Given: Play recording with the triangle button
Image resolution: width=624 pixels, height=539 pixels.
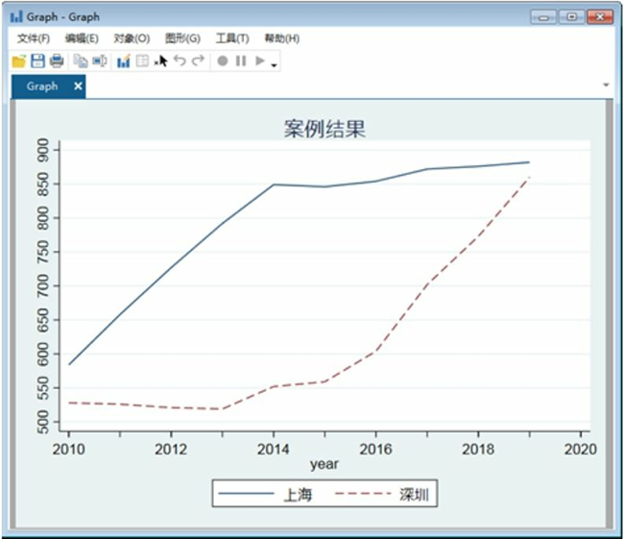Looking at the screenshot, I should coord(260,61).
